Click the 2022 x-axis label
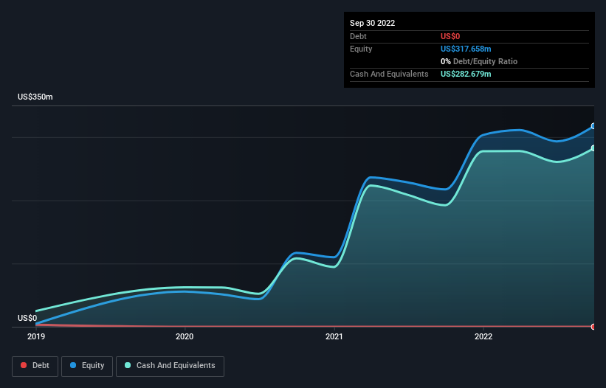This screenshot has height=388, width=606. [x=483, y=336]
